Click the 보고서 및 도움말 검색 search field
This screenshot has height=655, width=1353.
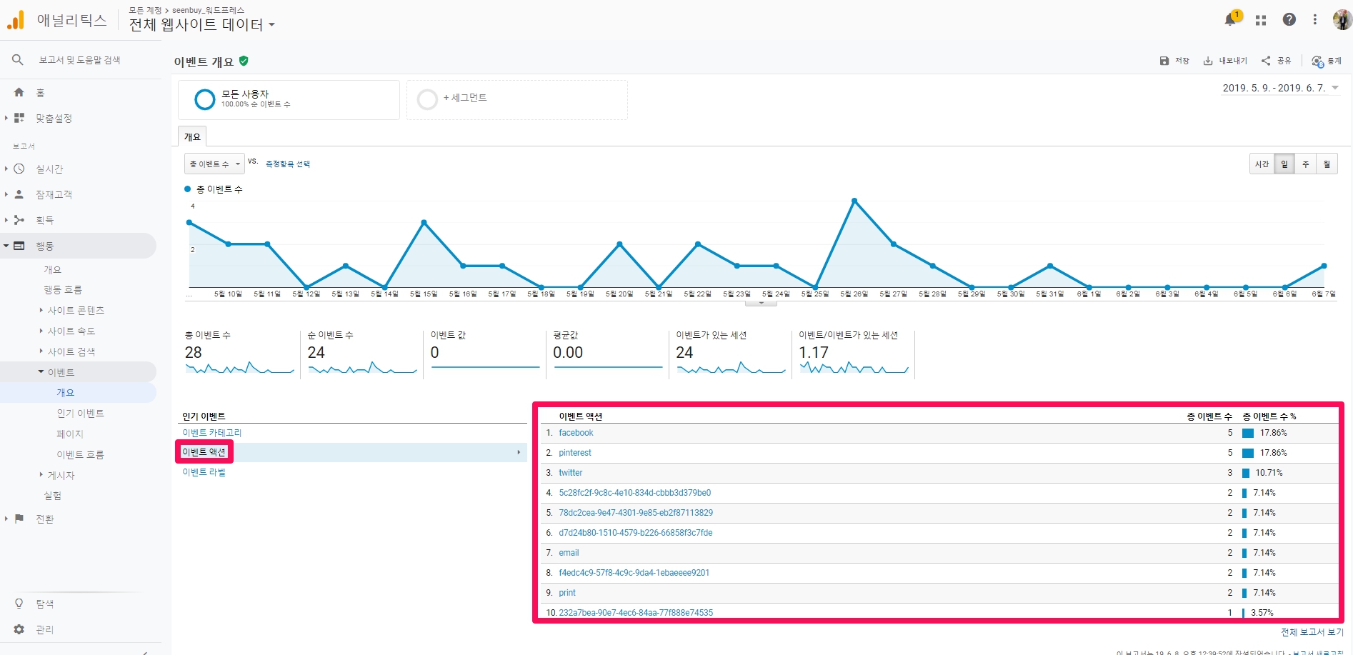tap(79, 60)
